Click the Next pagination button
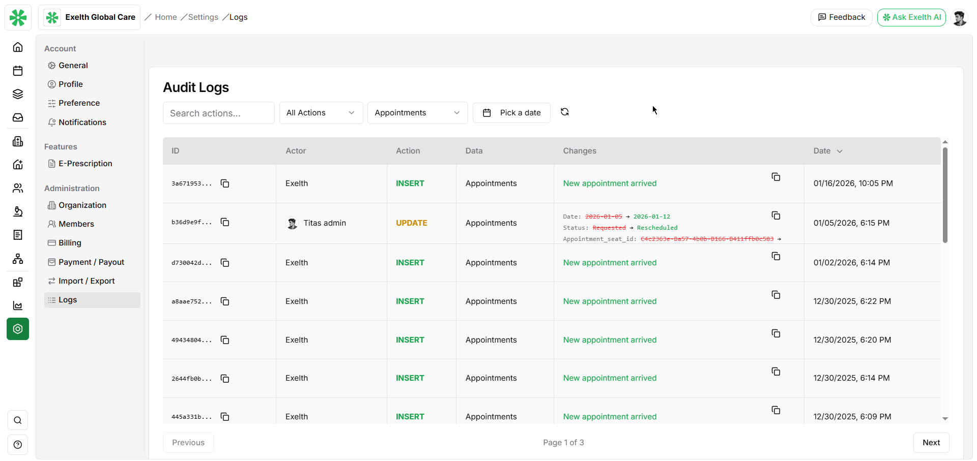 [x=931, y=442]
